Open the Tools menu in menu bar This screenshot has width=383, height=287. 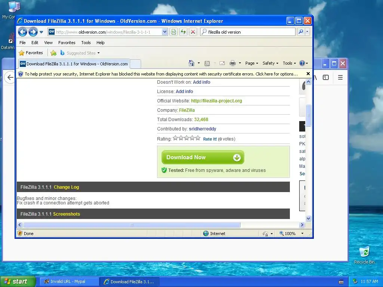[x=86, y=43]
